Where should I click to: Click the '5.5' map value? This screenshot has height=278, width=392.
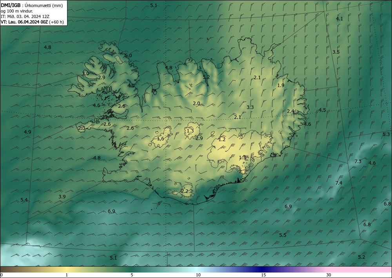tap(283, 235)
